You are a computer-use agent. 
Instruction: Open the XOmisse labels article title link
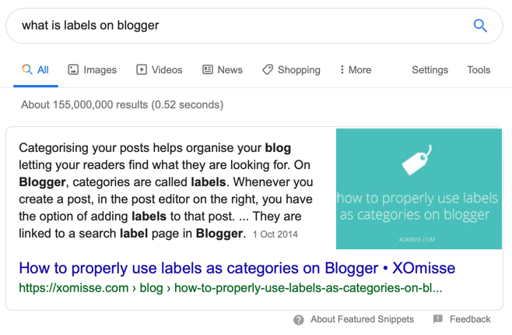pyautogui.click(x=237, y=268)
